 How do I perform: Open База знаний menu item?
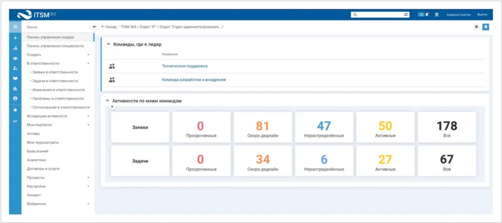(x=38, y=151)
